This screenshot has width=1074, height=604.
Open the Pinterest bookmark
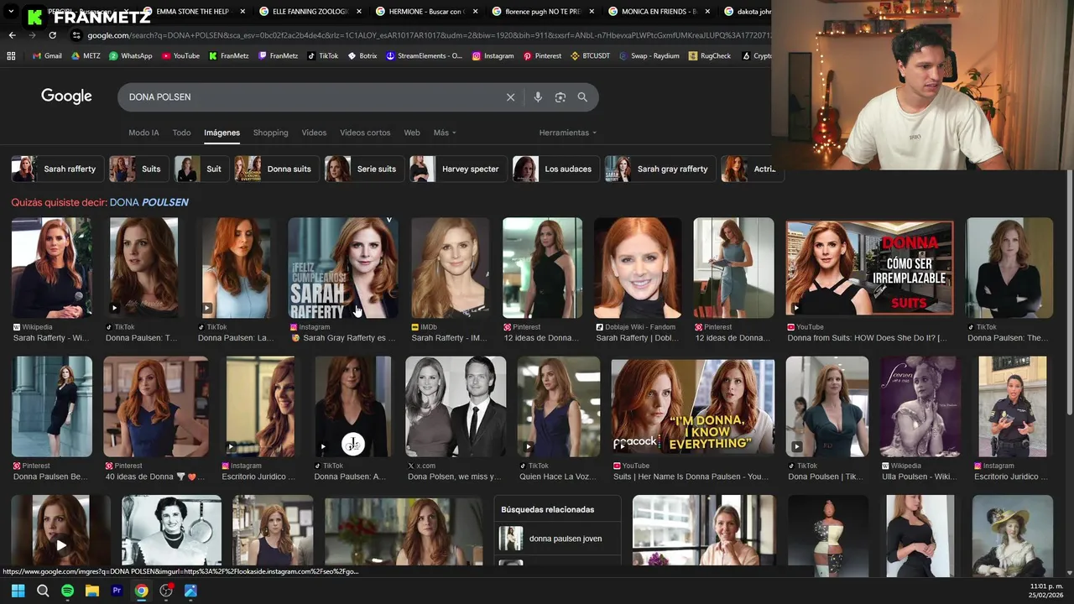[x=542, y=56]
